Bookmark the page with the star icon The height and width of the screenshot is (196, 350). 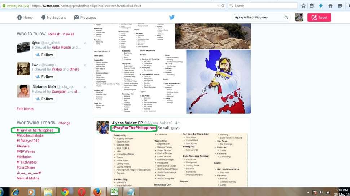[x=303, y=6]
